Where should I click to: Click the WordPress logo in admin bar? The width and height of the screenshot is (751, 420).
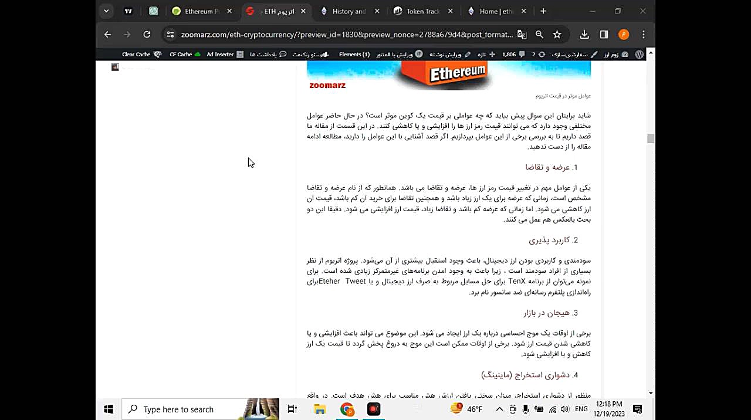coord(639,55)
